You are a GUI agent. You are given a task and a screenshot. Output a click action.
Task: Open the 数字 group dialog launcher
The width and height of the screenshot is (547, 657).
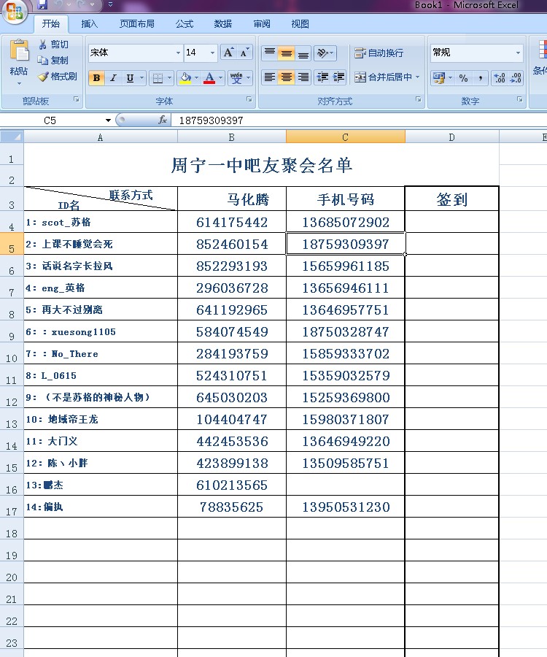[519, 99]
